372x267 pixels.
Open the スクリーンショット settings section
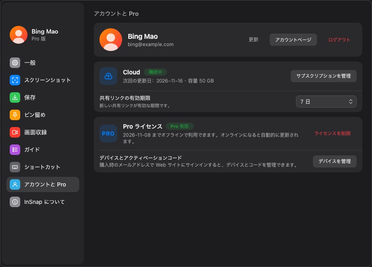(x=43, y=80)
